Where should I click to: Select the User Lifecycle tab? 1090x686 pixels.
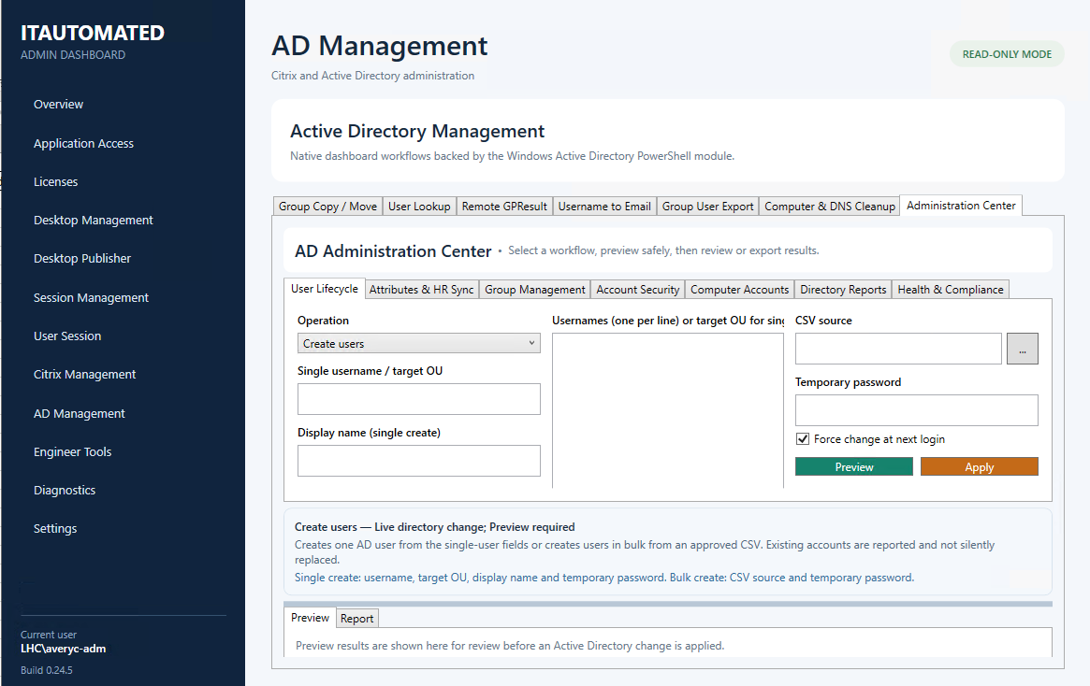324,289
